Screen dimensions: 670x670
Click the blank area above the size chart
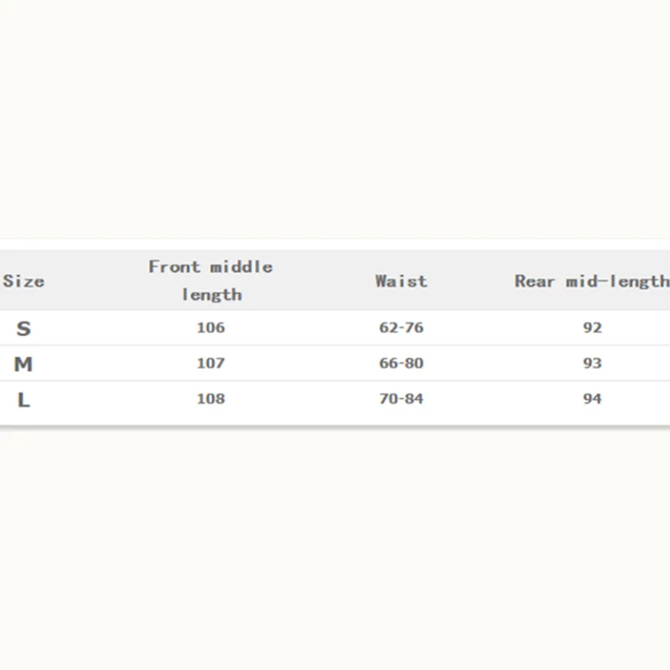pos(335,126)
